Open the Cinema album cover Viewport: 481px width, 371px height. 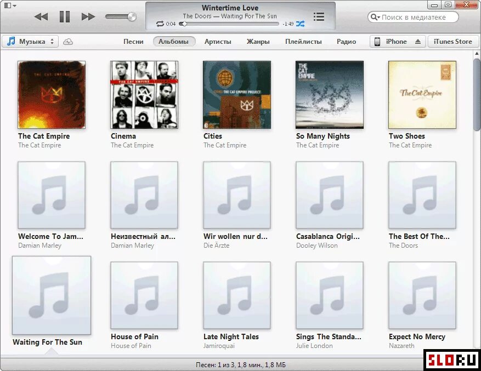[144, 94]
